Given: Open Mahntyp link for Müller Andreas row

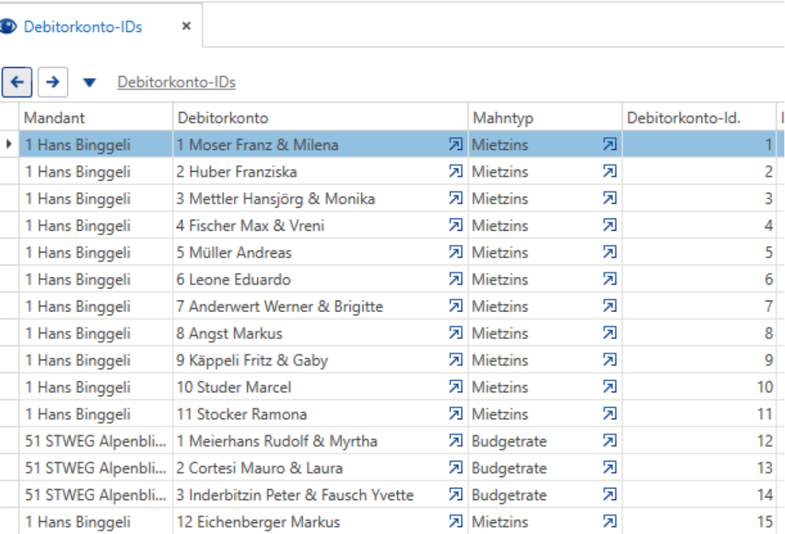Looking at the screenshot, I should tap(609, 252).
